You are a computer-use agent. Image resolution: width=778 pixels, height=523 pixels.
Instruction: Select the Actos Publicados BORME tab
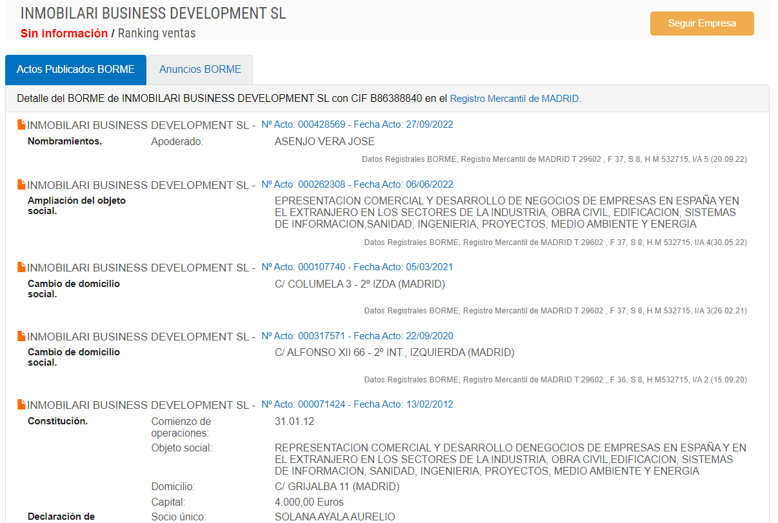pos(75,70)
